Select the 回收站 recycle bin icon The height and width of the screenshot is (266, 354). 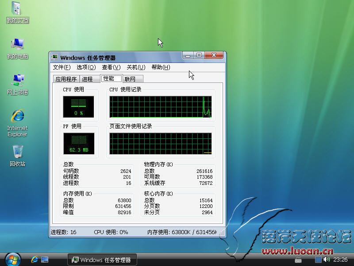[x=17, y=156]
